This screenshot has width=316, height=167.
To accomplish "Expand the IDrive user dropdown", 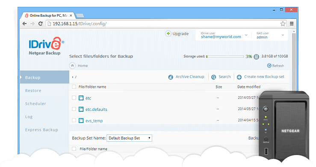I will (x=246, y=35).
